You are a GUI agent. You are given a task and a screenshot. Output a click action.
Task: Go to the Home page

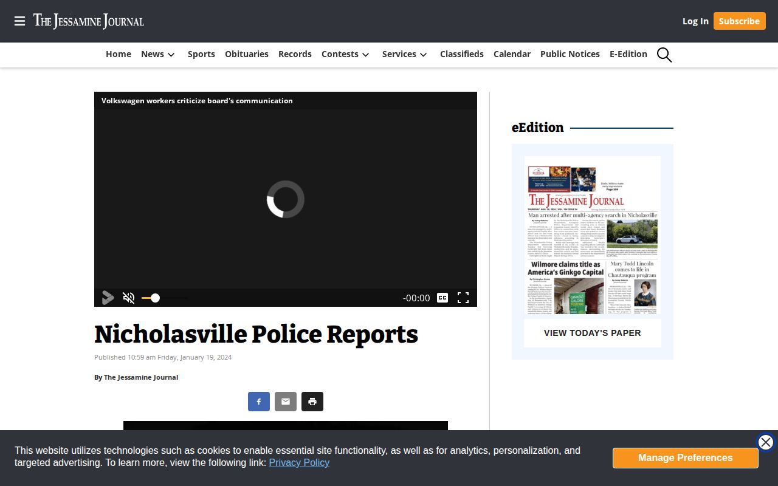119,54
